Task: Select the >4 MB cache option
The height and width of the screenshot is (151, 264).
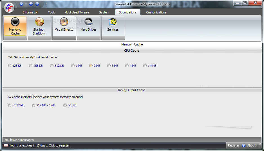Action: pyautogui.click(x=150, y=66)
